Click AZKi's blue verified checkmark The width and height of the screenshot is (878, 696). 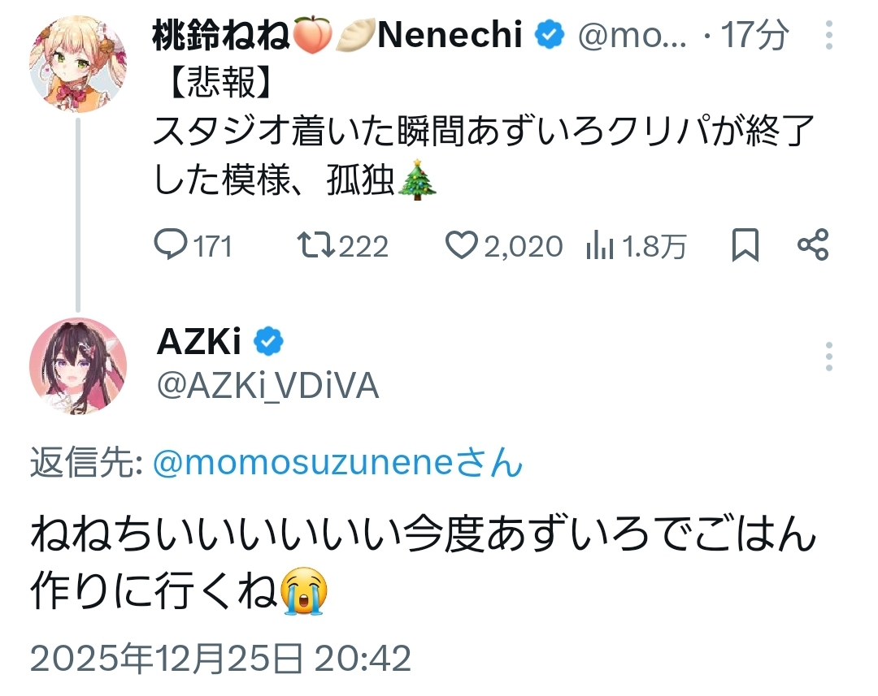[x=269, y=344]
